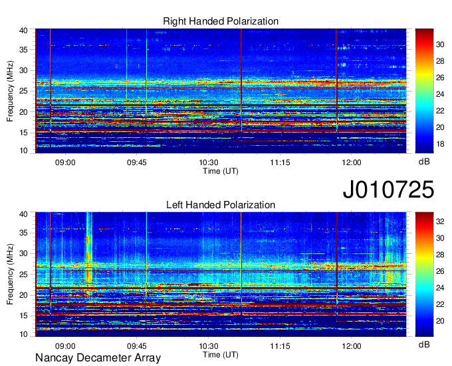
Task: Click the 20 frequency tick on bottom plot
Action: pos(23,295)
